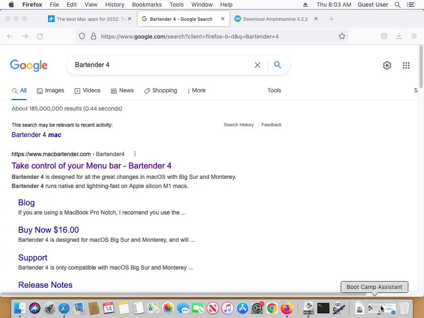424x318 pixels.
Task: Open the App Store from the Dock
Action: click(242, 308)
